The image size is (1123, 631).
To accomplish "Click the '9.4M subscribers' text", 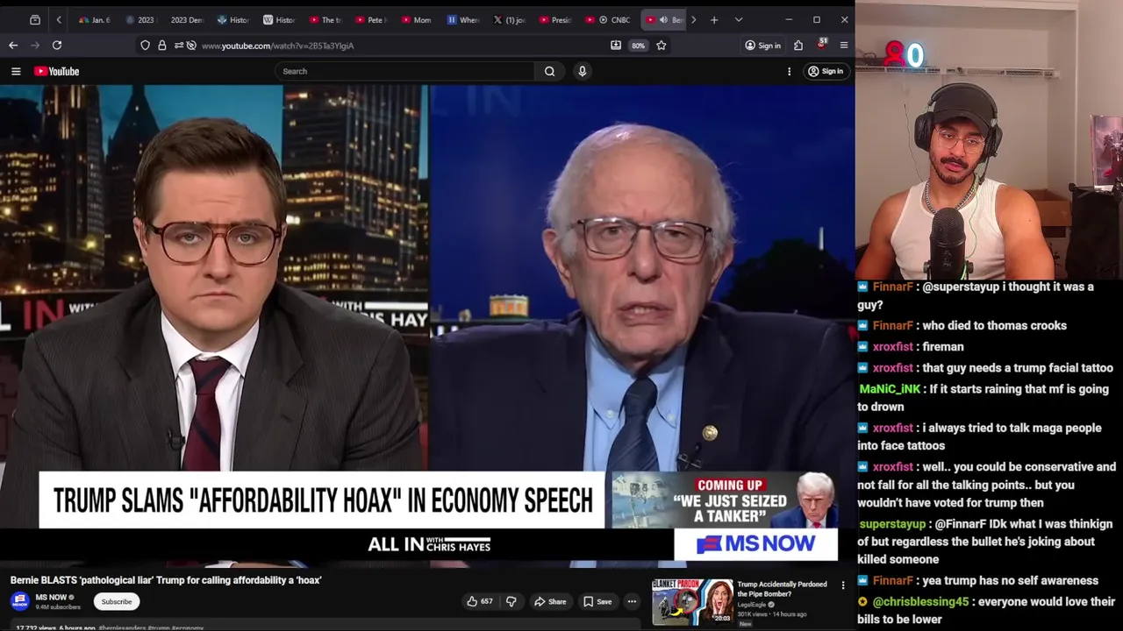I will click(58, 606).
